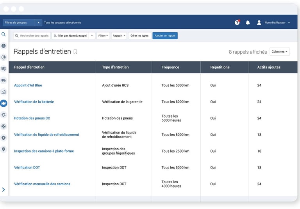Open the notifications bell icon
Screen dimensions: 300x209
point(248,23)
